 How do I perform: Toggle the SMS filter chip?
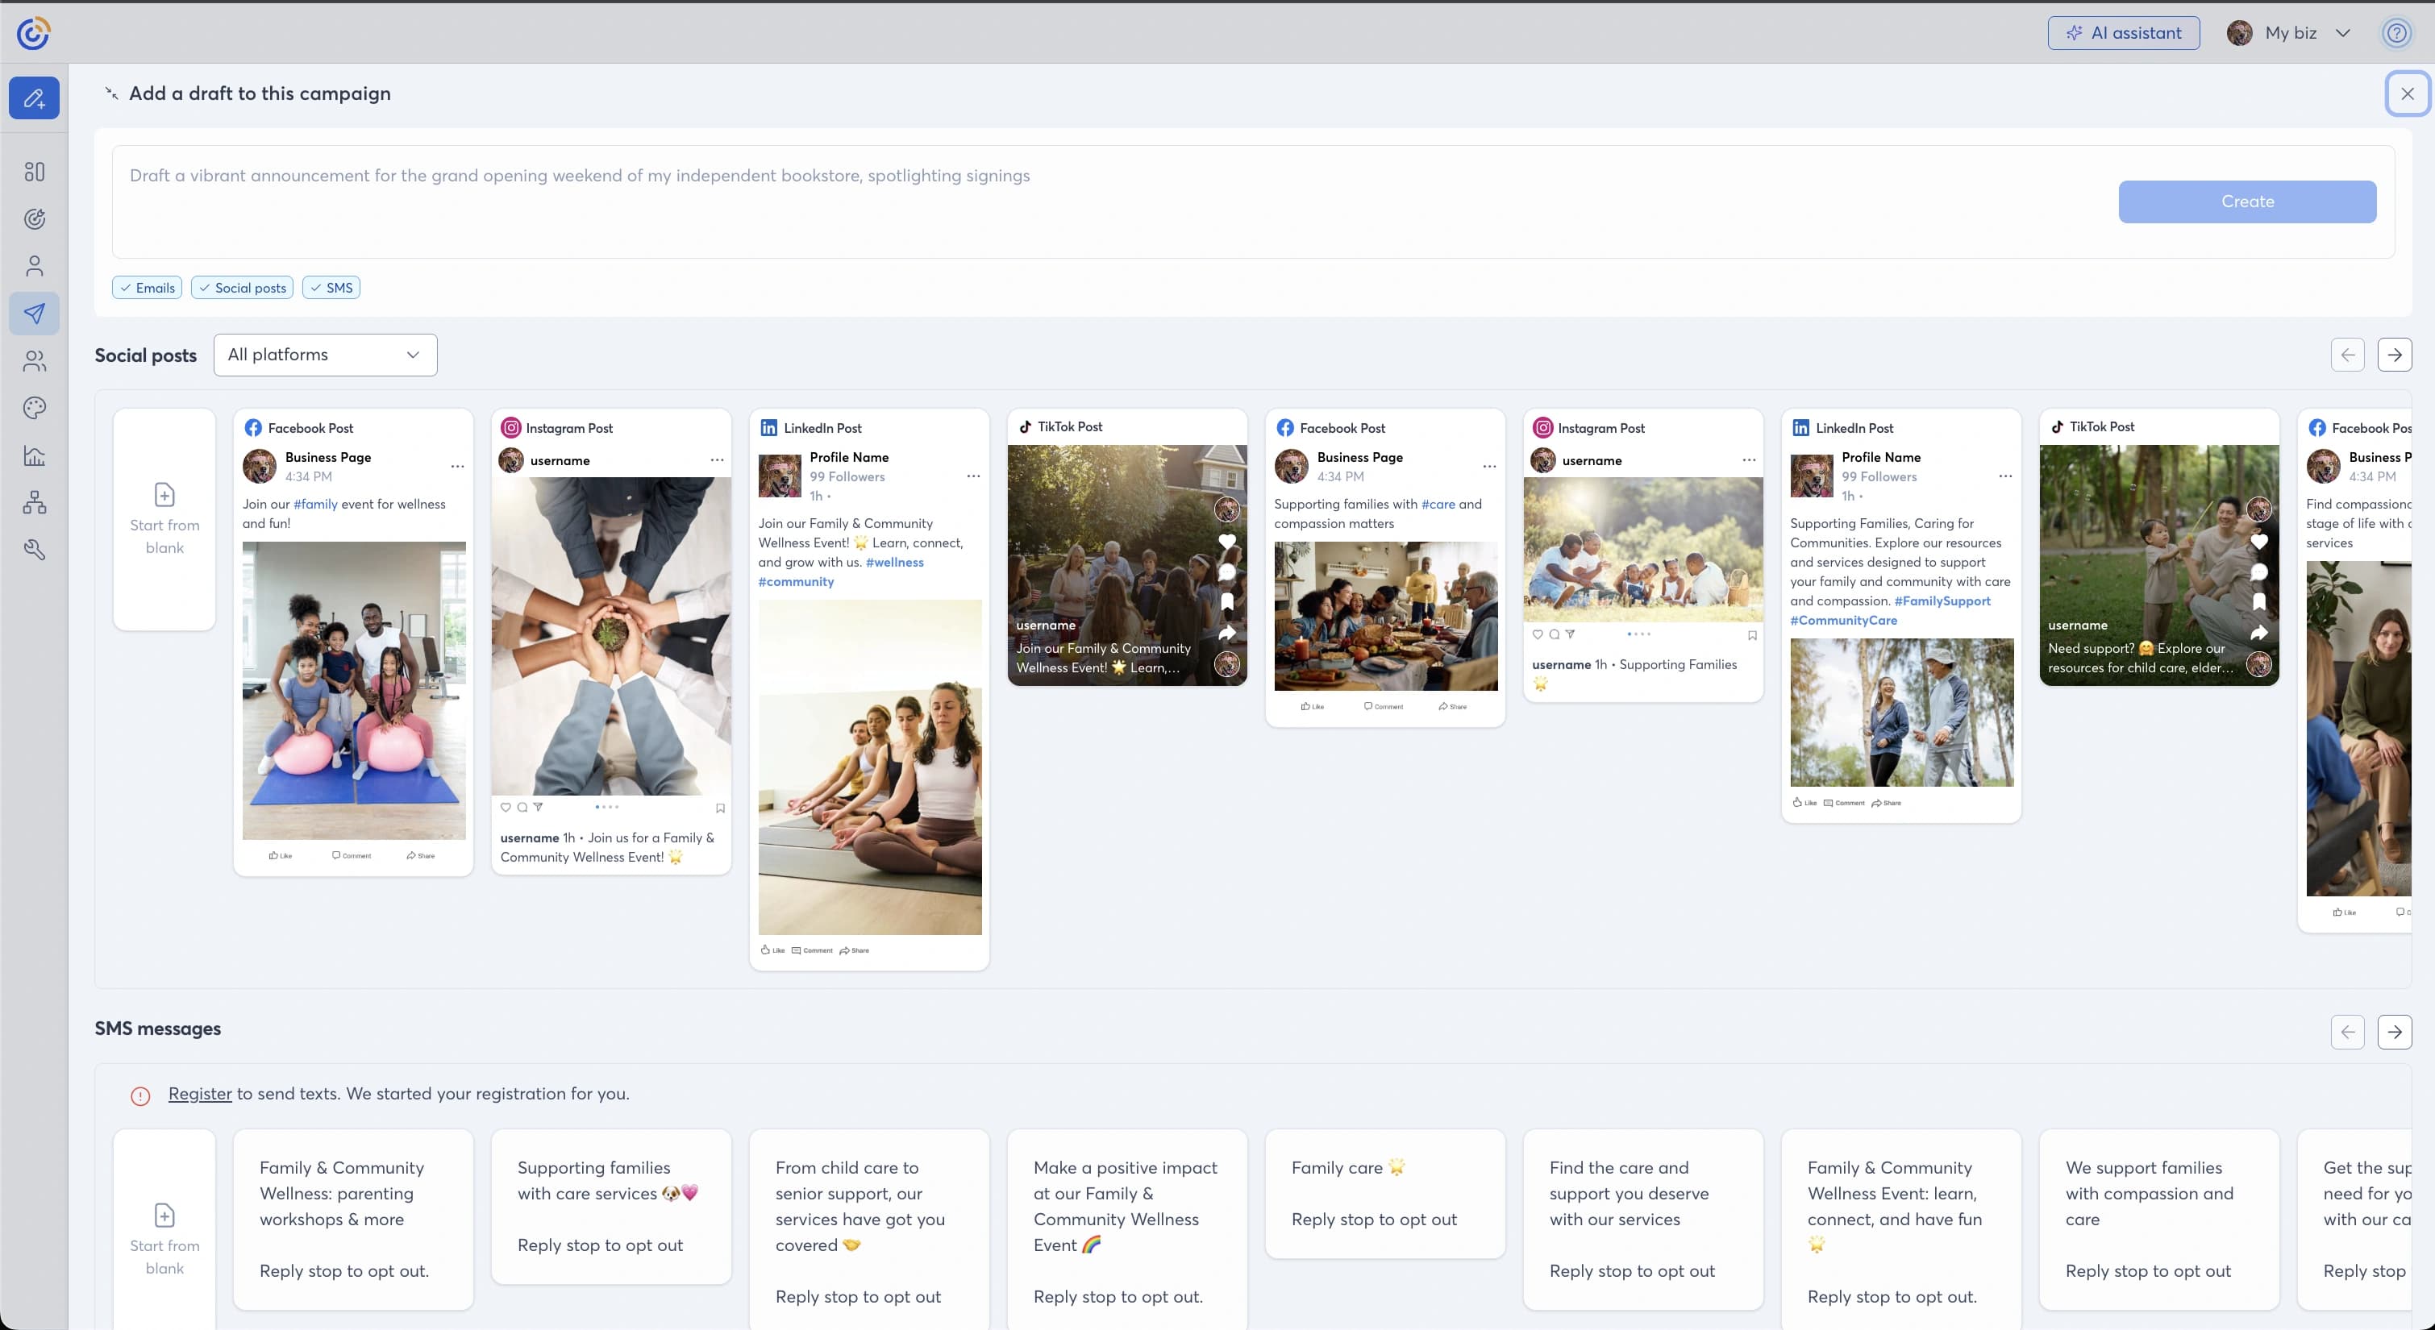coord(331,288)
